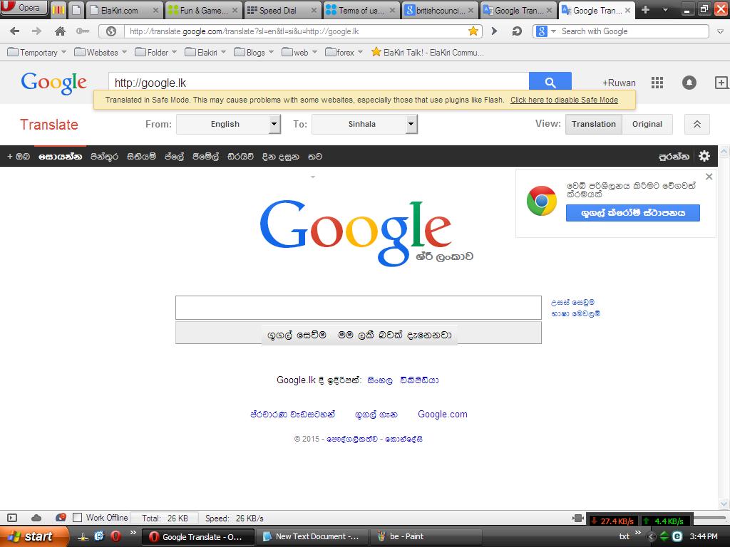This screenshot has height=547, width=730.
Task: Click the Chrome logo in promo
Action: click(542, 201)
